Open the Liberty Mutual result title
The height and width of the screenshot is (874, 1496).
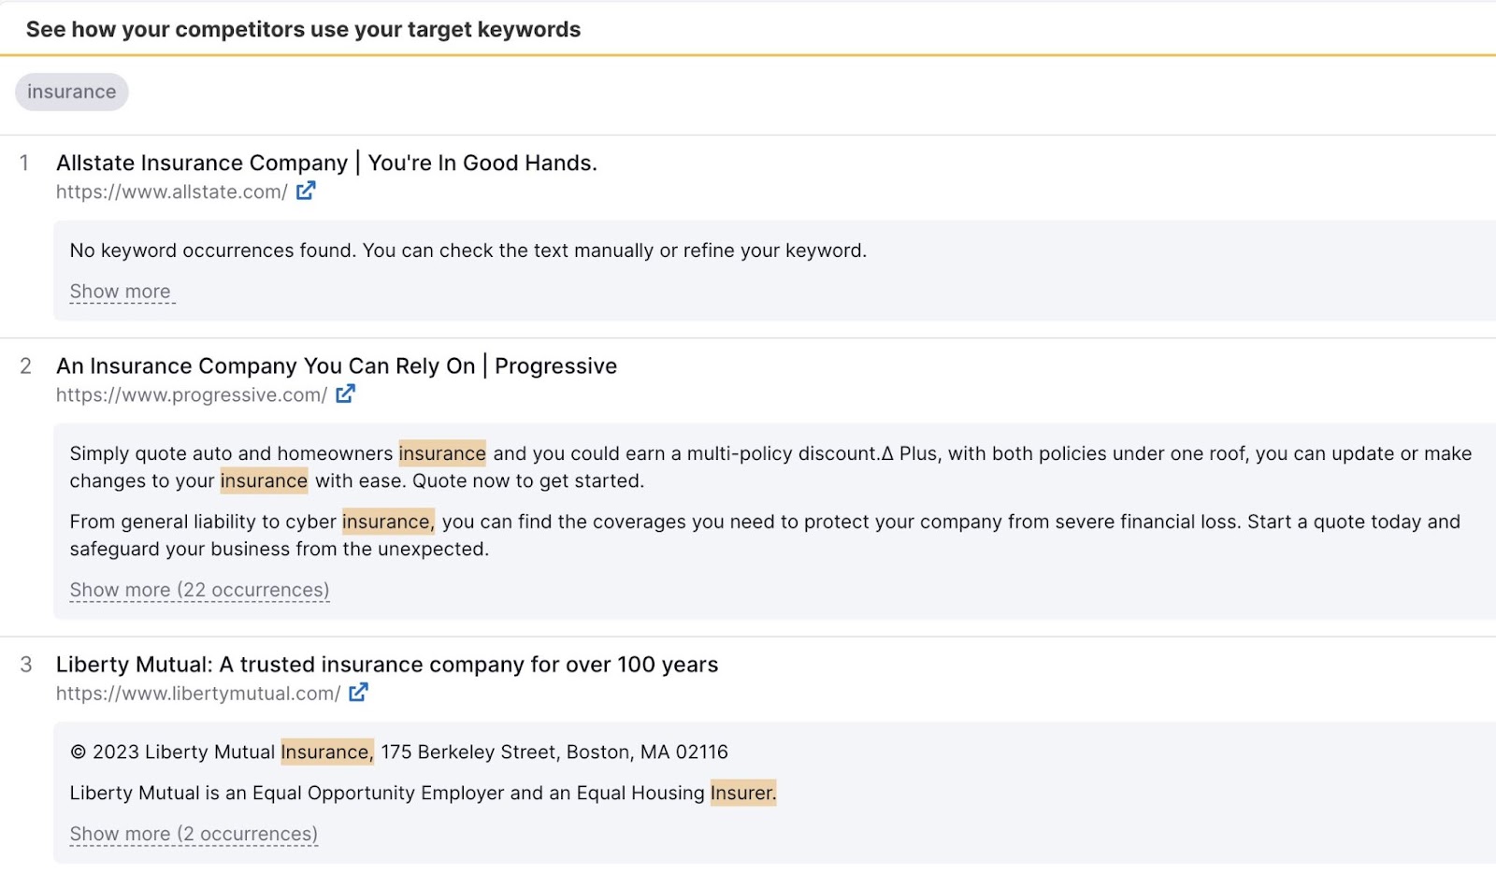(x=386, y=665)
